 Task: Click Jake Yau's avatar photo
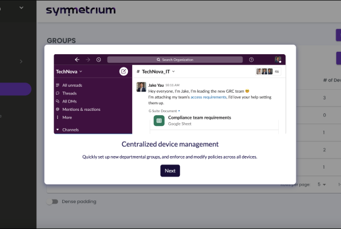[x=141, y=87]
